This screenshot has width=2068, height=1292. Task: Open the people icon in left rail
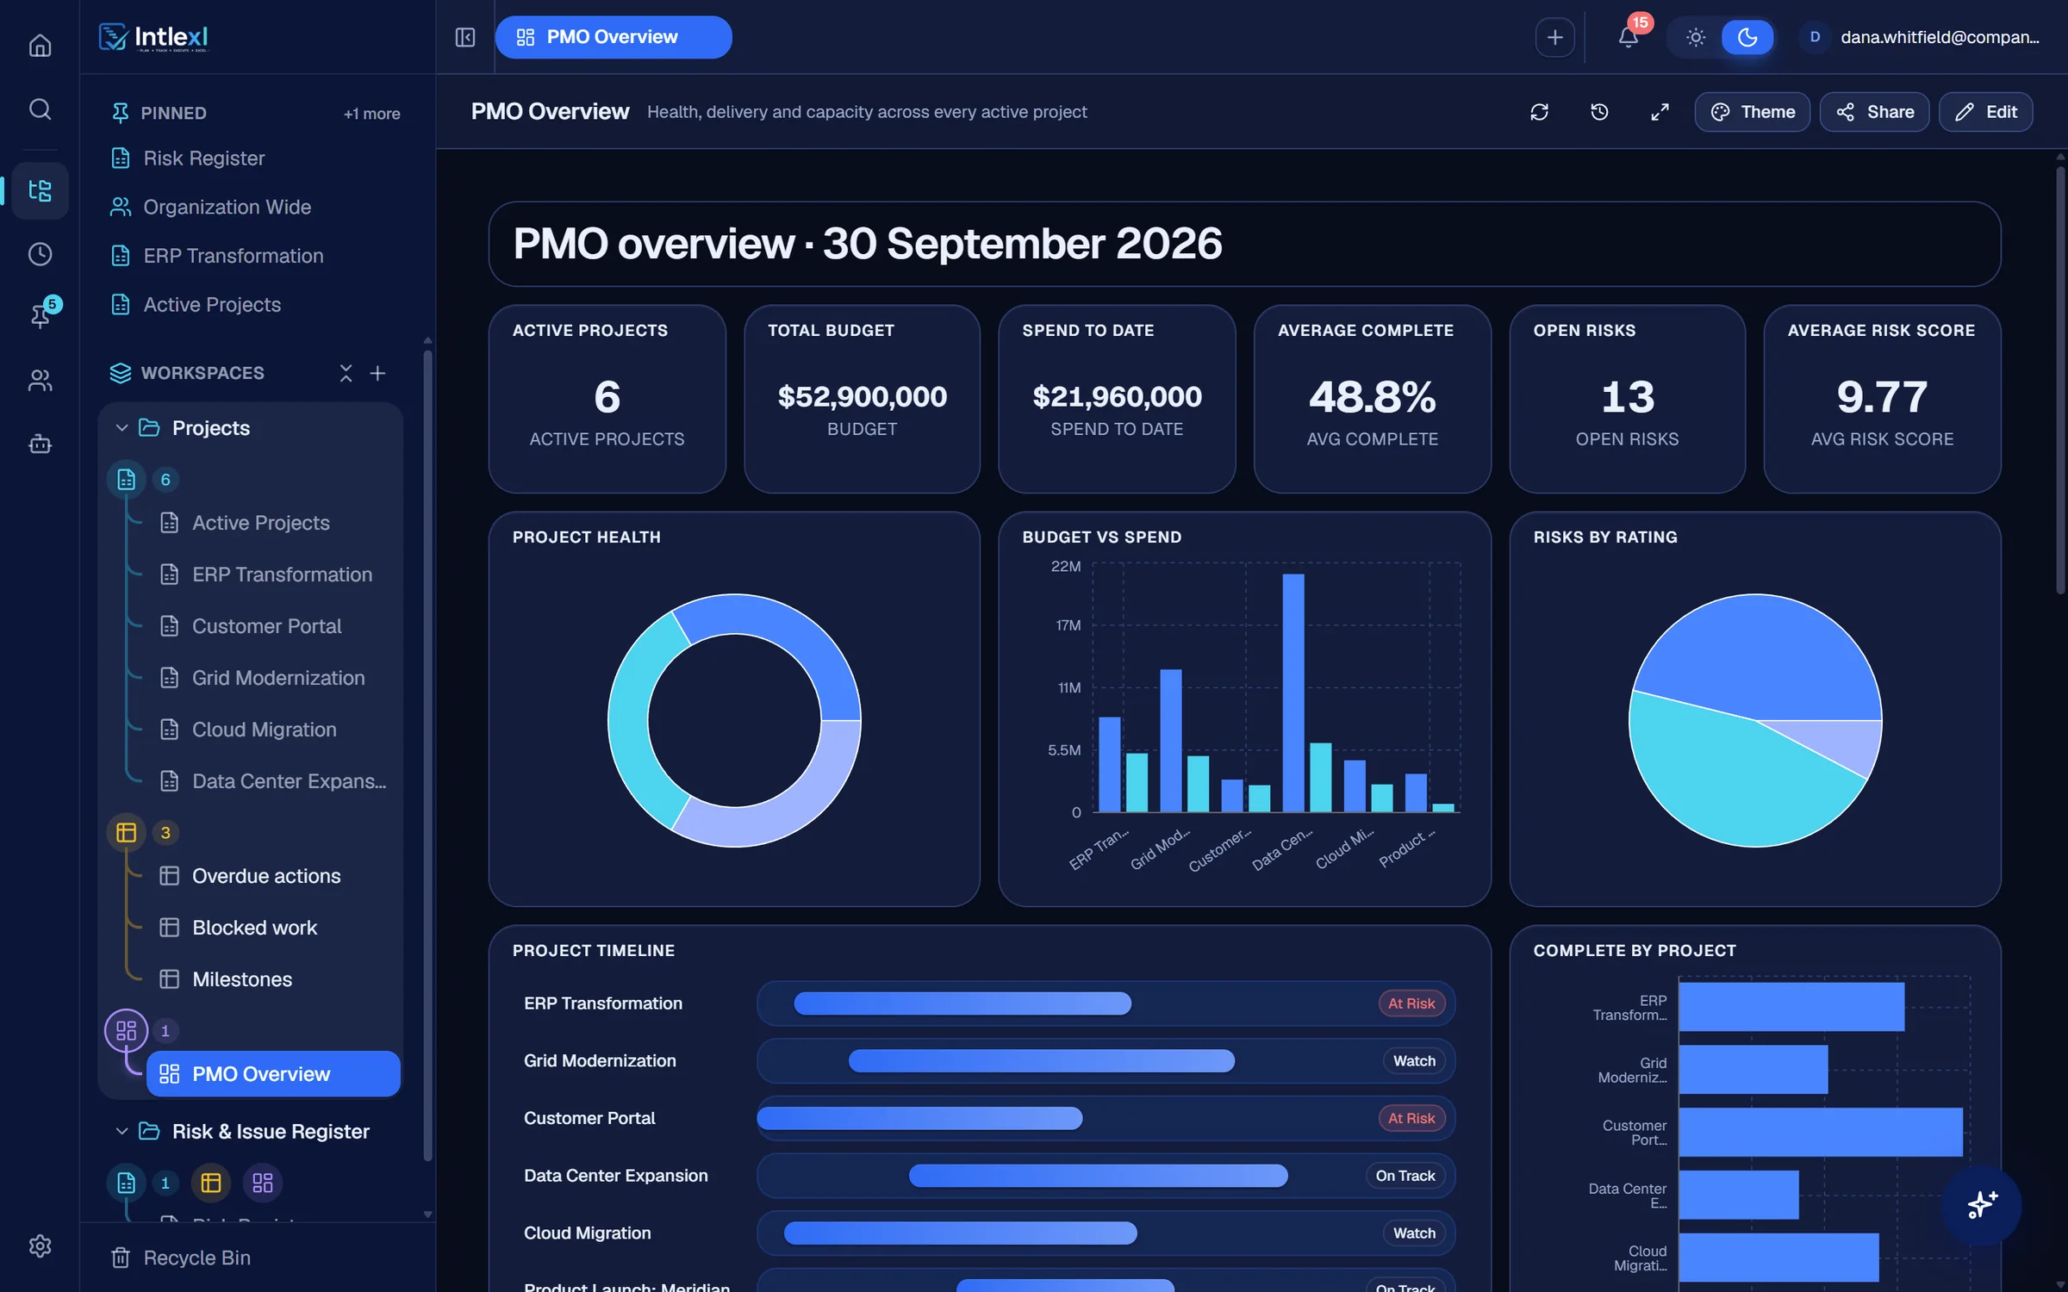click(x=40, y=380)
